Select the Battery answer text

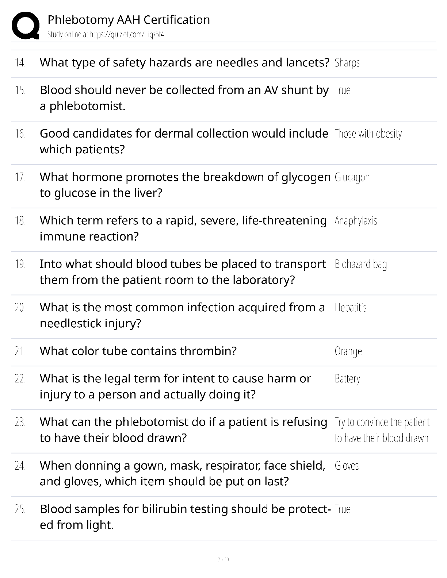[x=347, y=379]
